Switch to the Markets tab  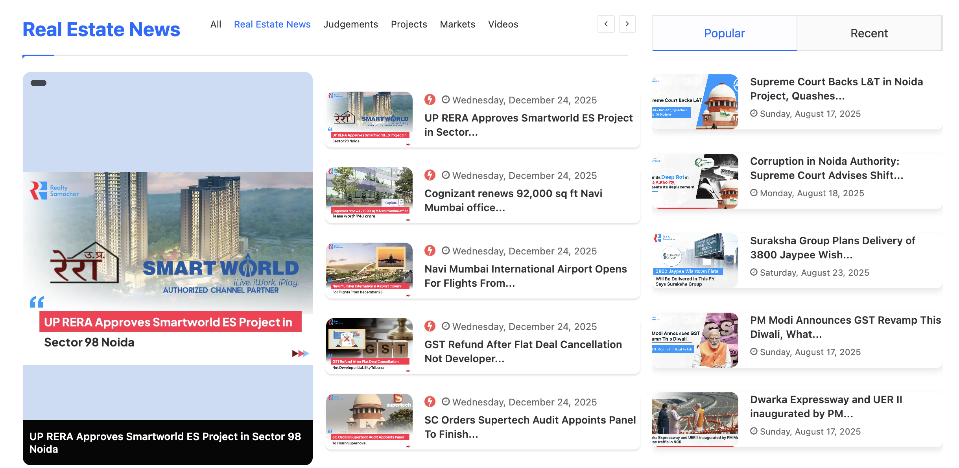click(457, 24)
